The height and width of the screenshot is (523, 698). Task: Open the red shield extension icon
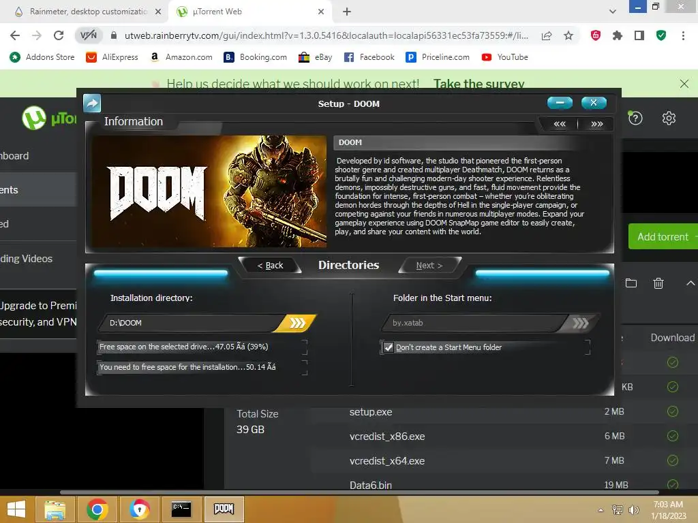point(596,35)
